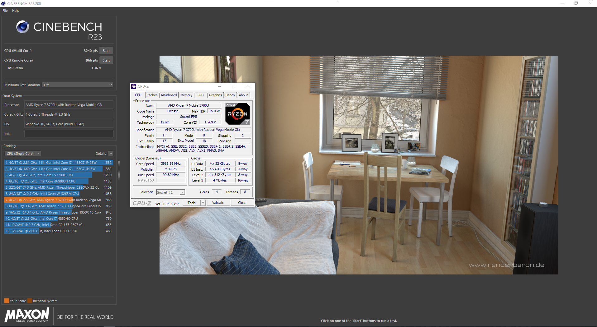
Task: Select the Intel Core i7-7700K ranking entry
Action: point(59,175)
